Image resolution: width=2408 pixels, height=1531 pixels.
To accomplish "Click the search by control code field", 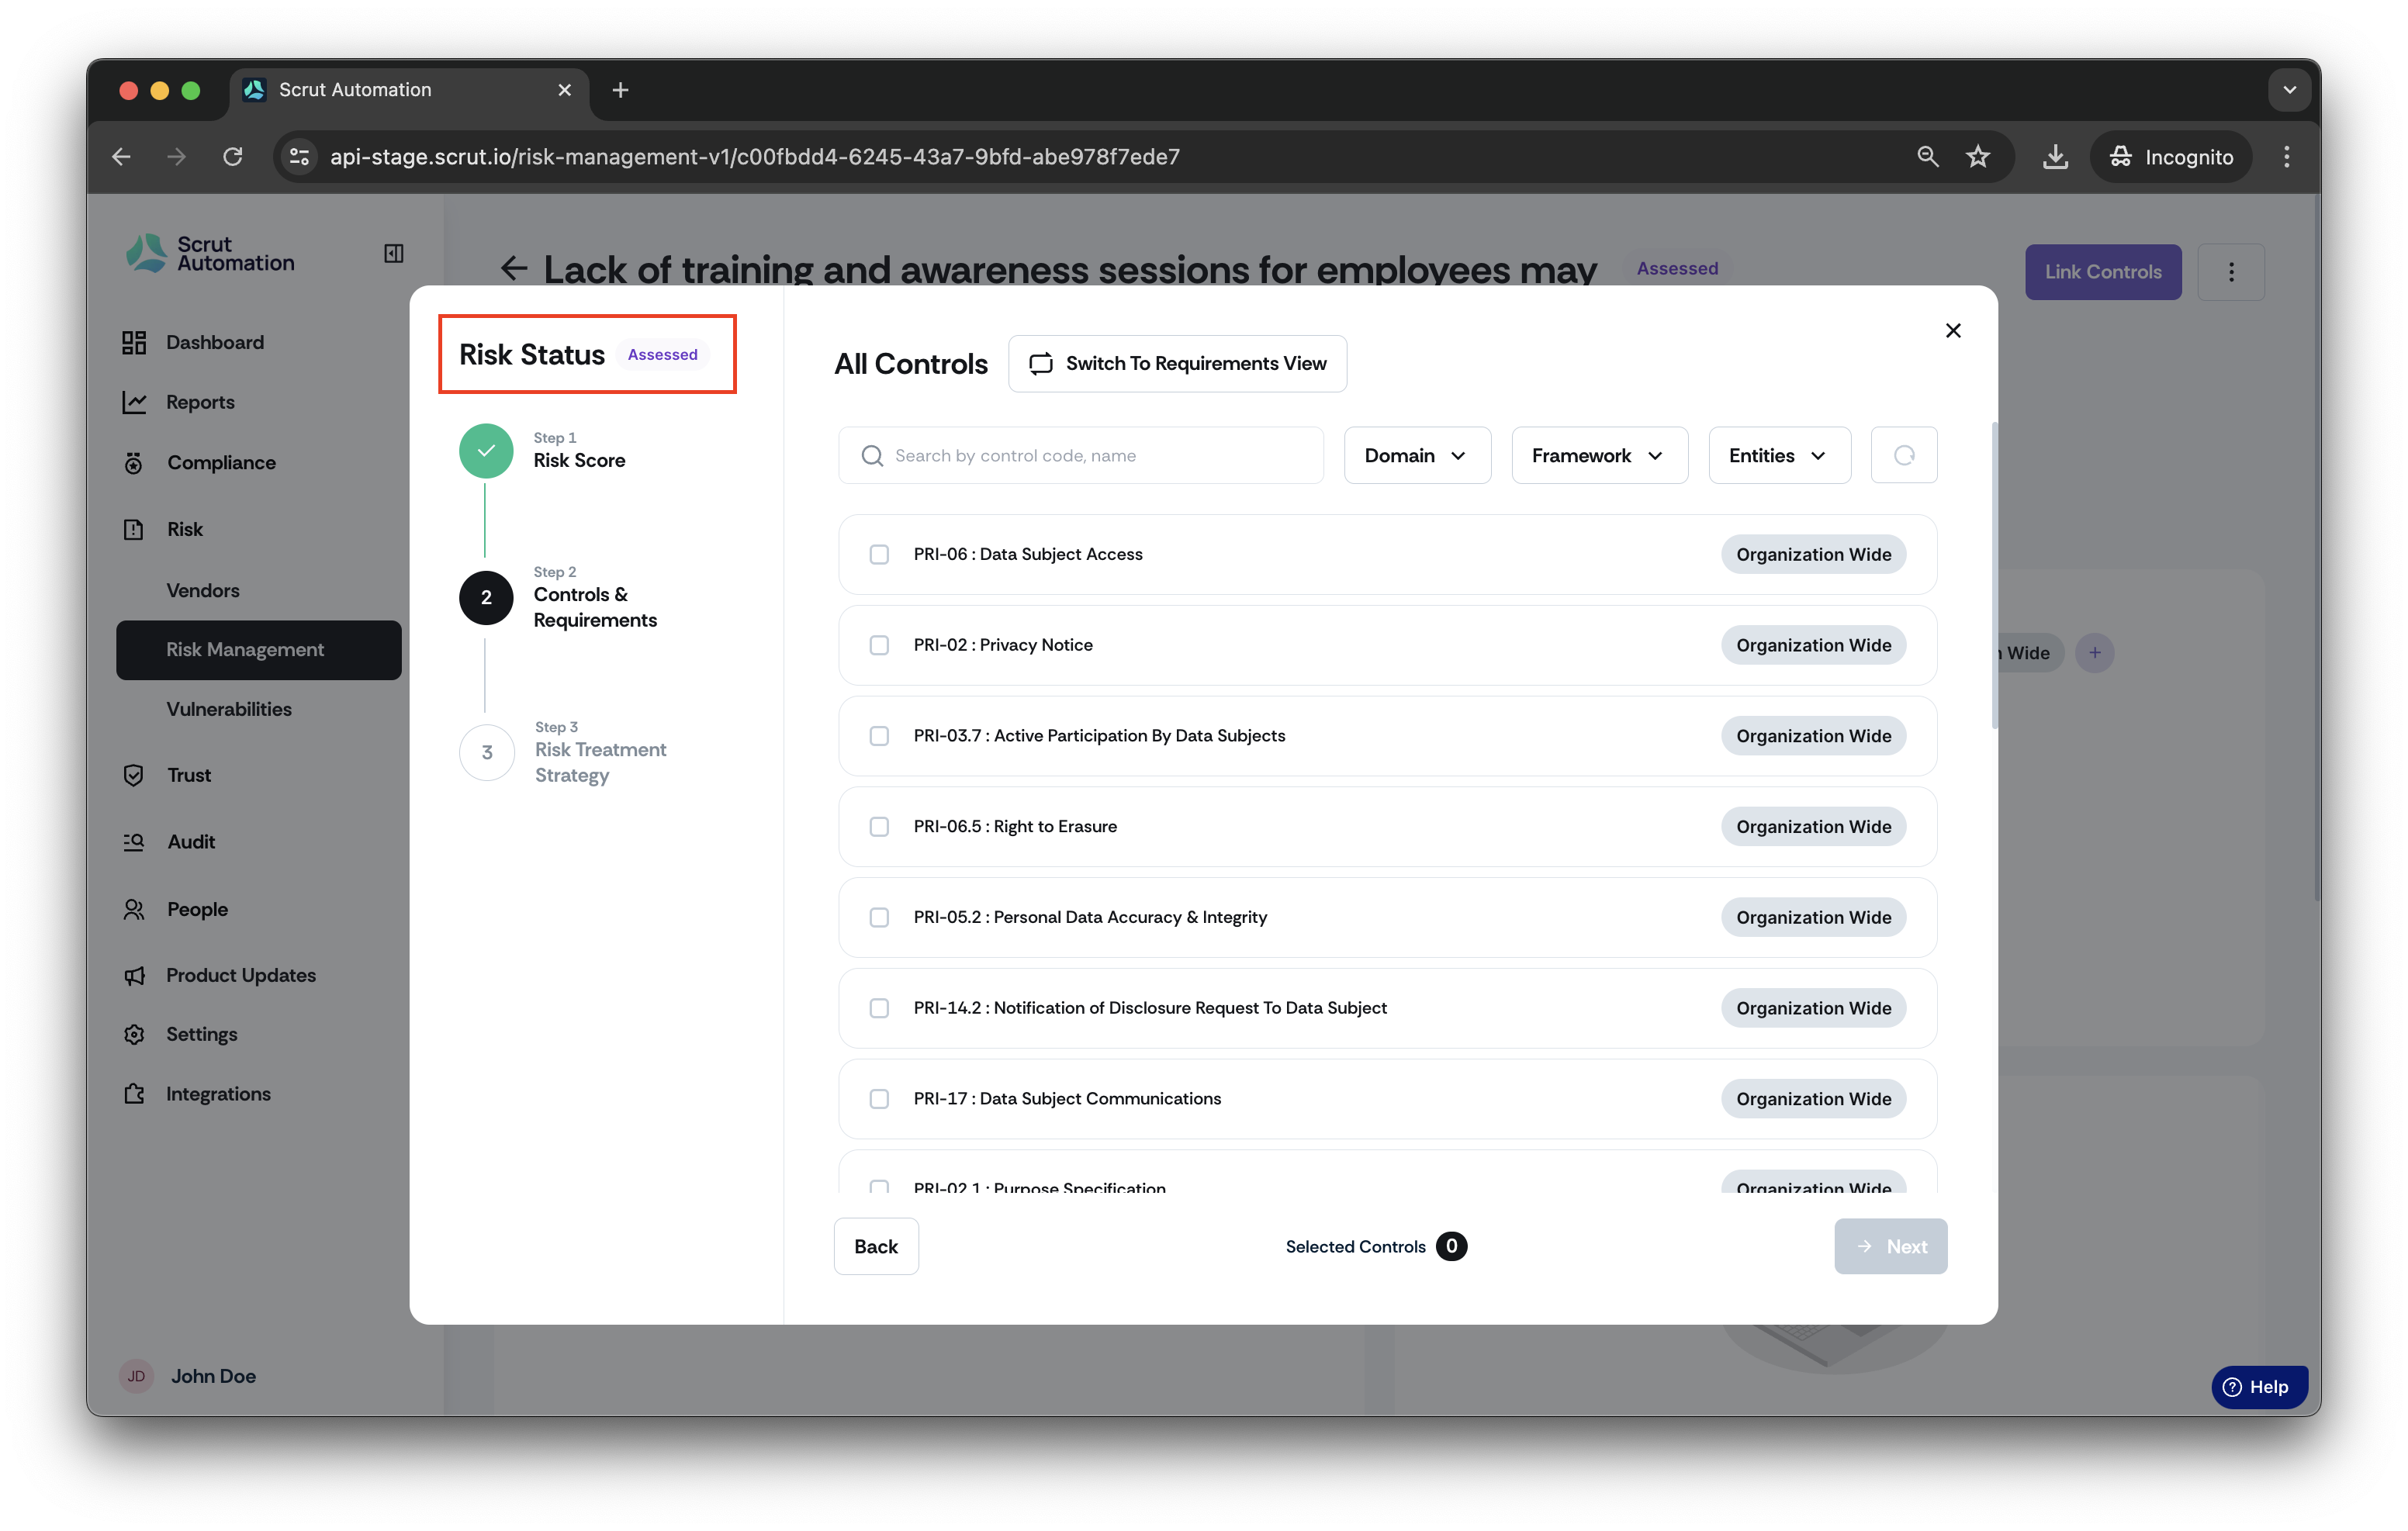I will coord(1081,456).
